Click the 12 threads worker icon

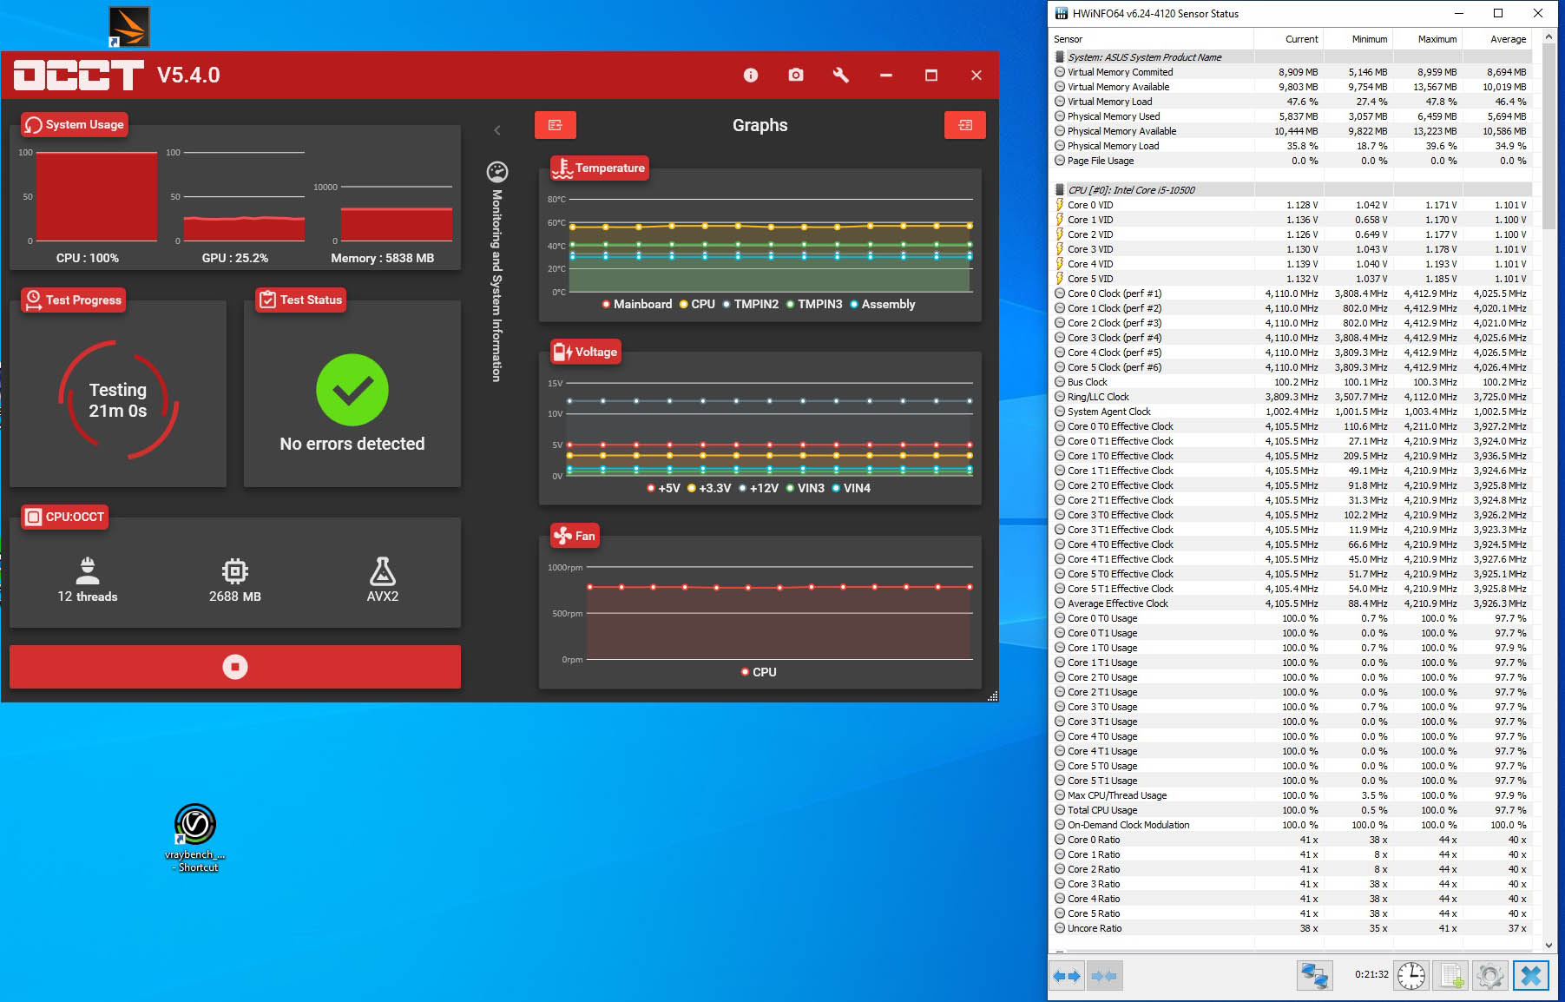tap(88, 570)
